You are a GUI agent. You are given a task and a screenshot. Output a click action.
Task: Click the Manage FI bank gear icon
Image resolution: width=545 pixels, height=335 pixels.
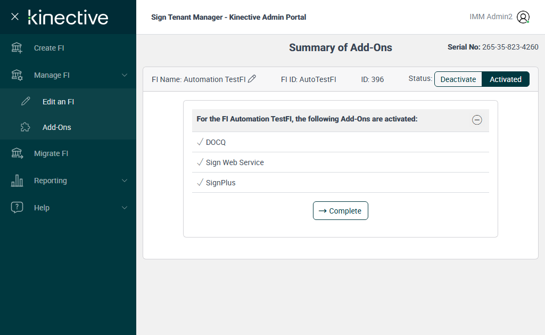point(17,75)
